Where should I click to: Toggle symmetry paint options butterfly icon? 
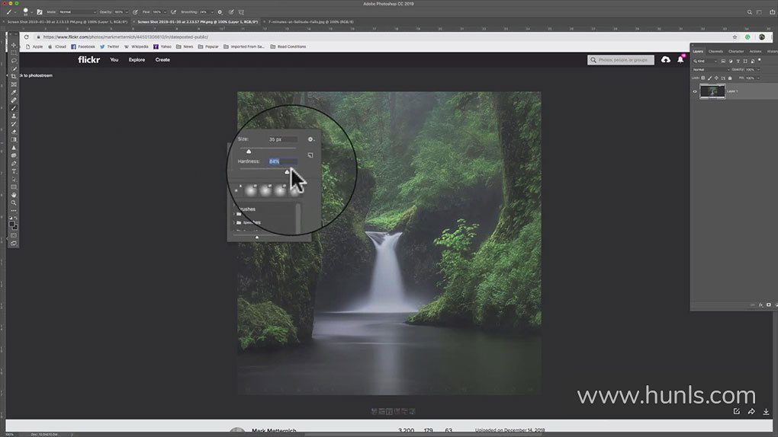coord(241,12)
